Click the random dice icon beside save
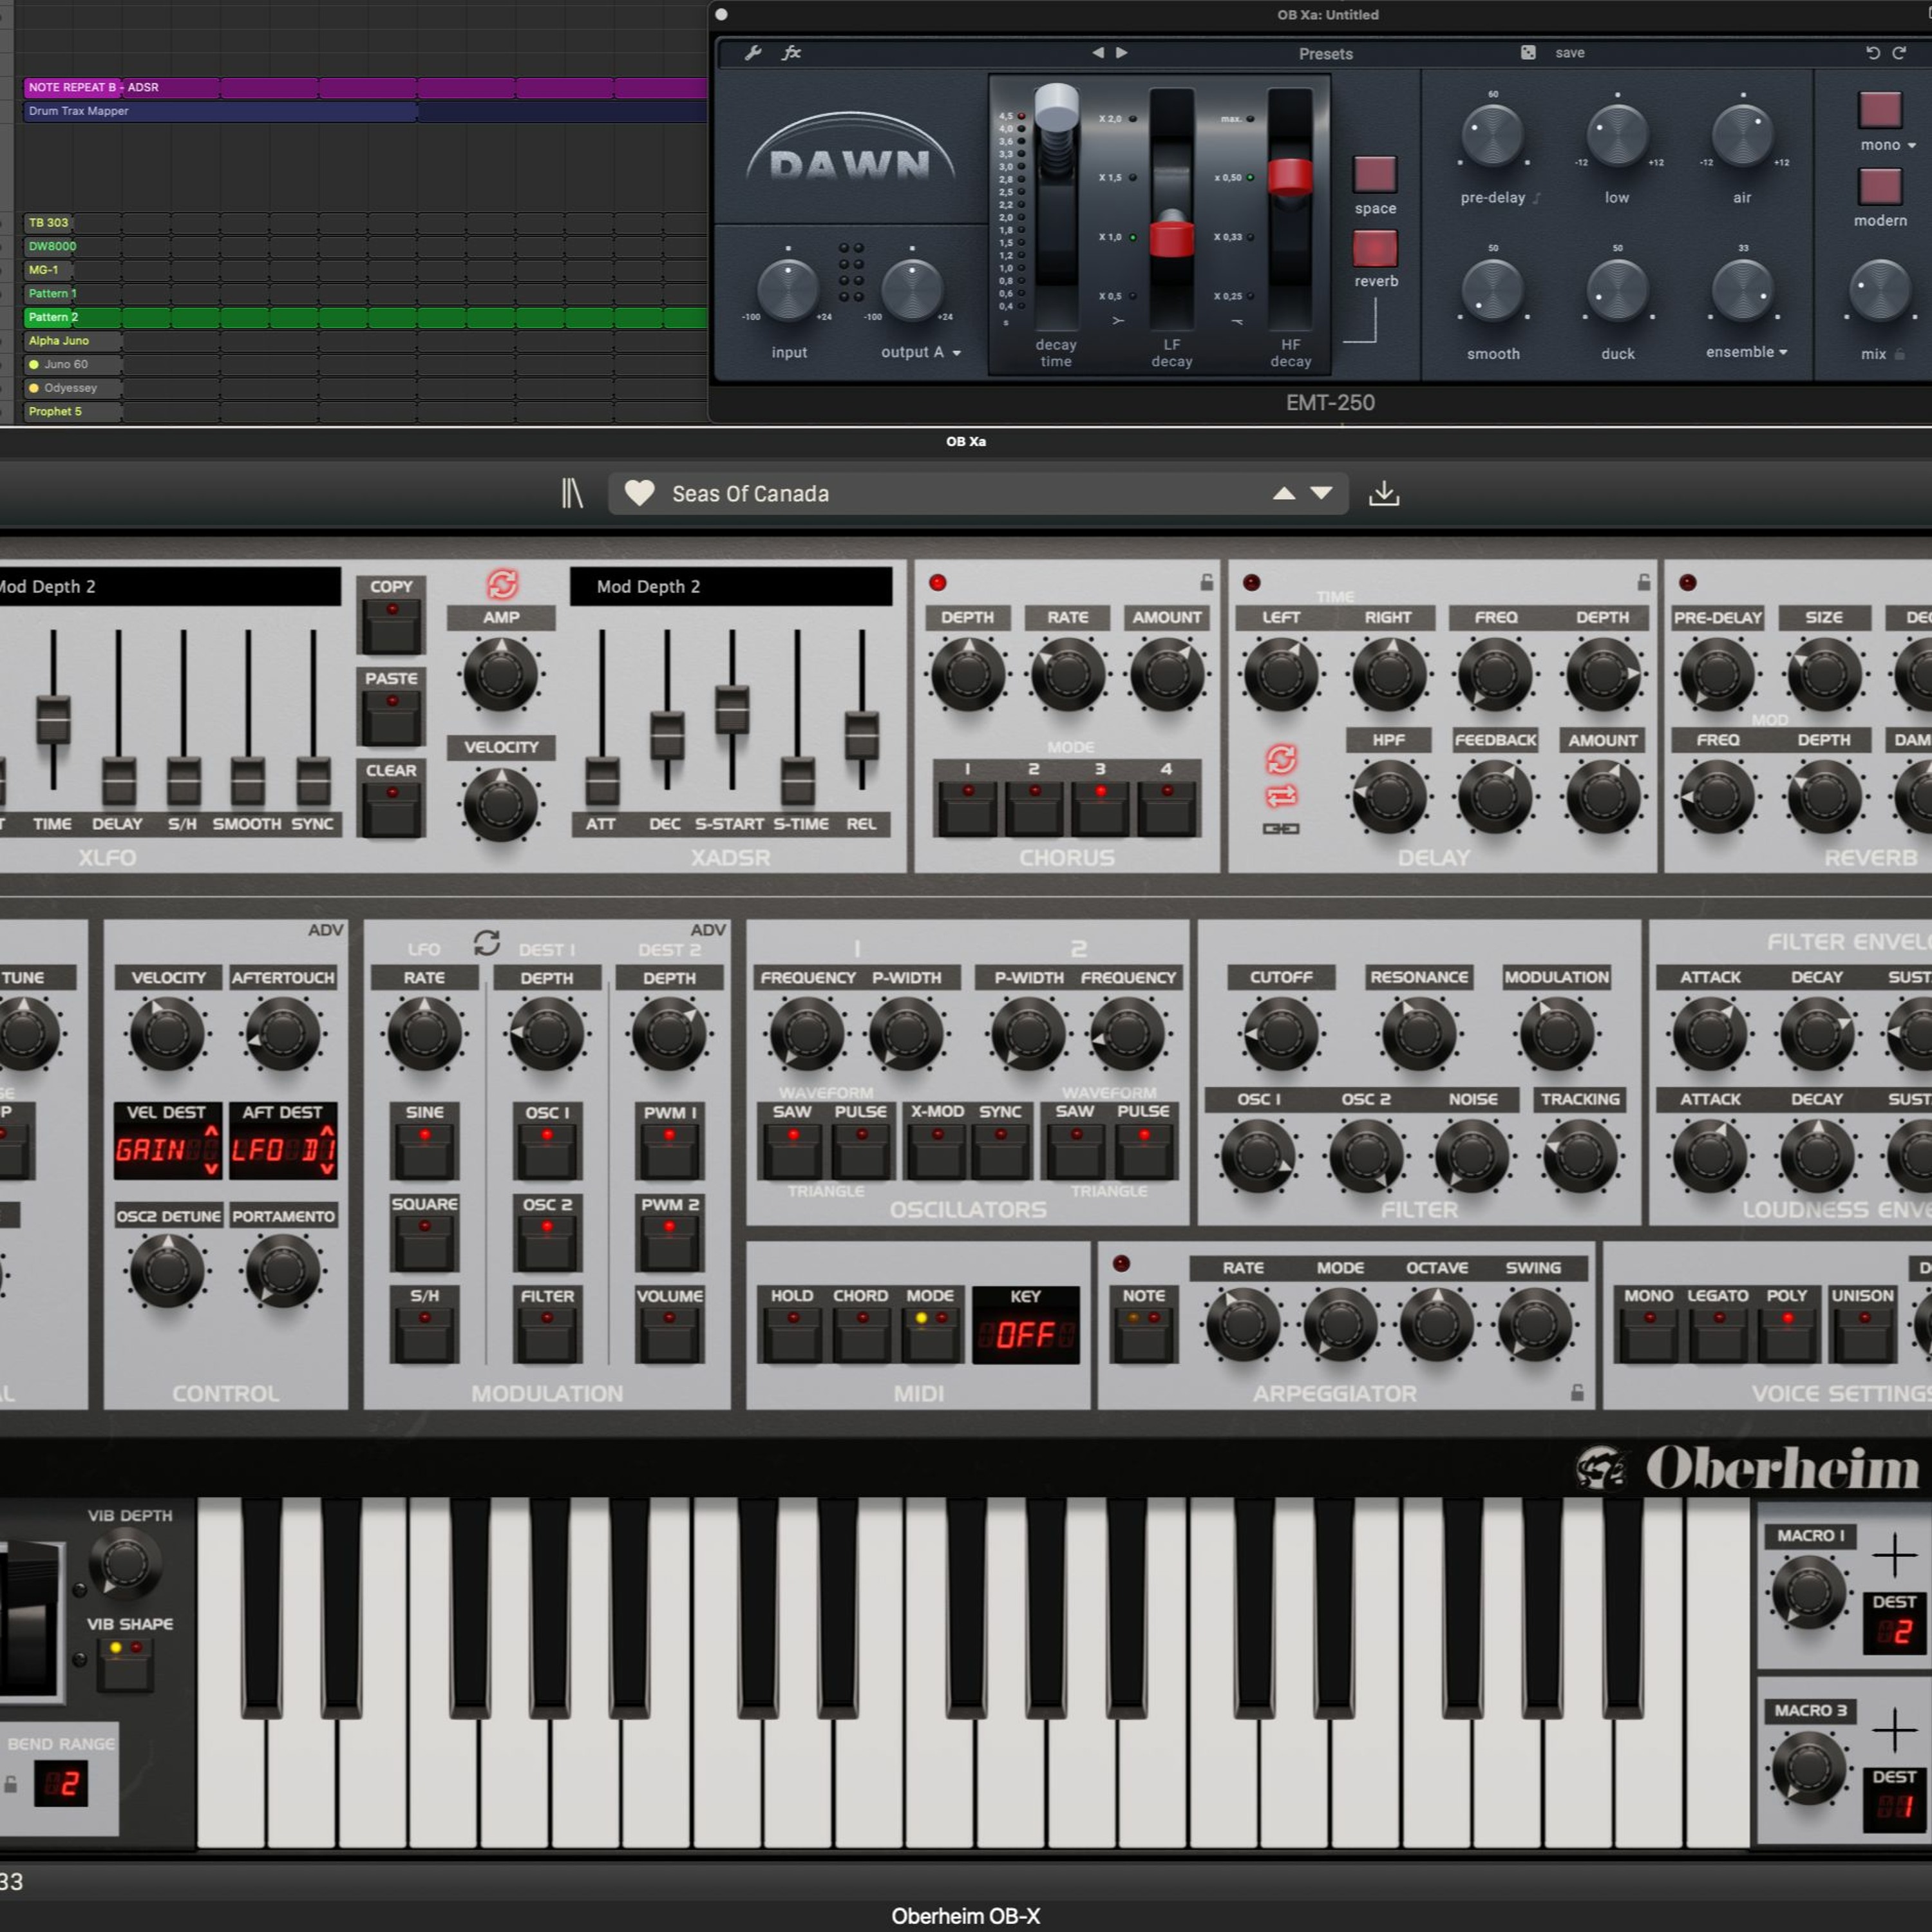Image resolution: width=1932 pixels, height=1932 pixels. click(1528, 53)
